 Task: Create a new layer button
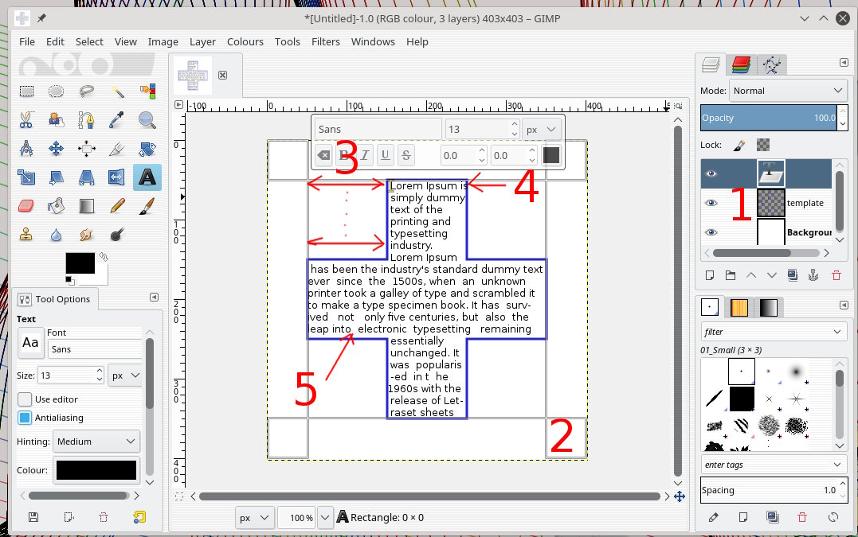click(x=710, y=275)
